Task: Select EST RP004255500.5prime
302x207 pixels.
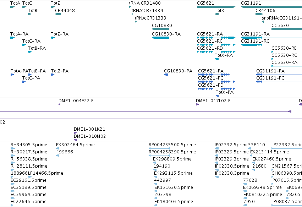Action: pyautogui.click(x=159, y=148)
